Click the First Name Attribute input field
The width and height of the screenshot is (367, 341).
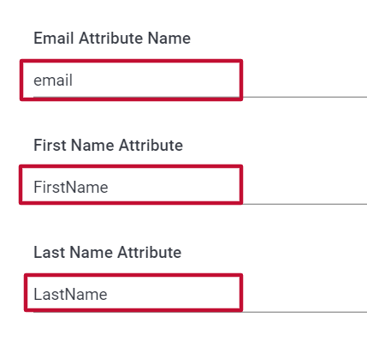point(200,187)
